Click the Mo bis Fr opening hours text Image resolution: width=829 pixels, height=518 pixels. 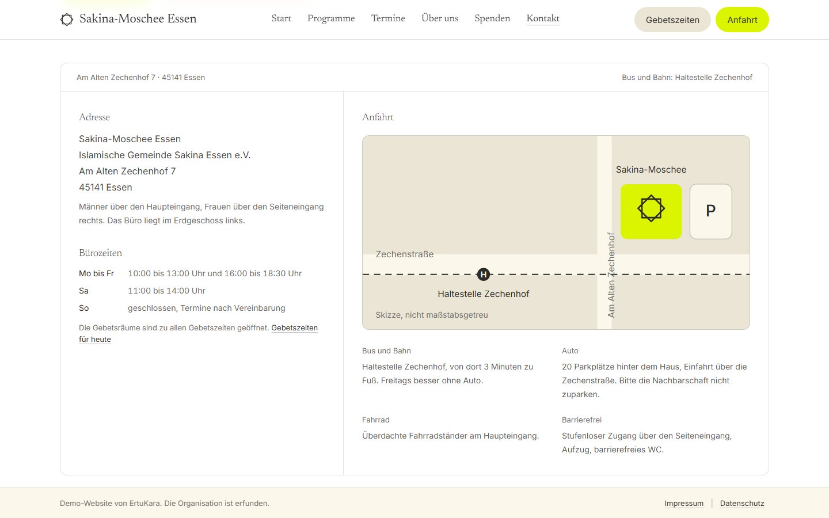coord(215,273)
